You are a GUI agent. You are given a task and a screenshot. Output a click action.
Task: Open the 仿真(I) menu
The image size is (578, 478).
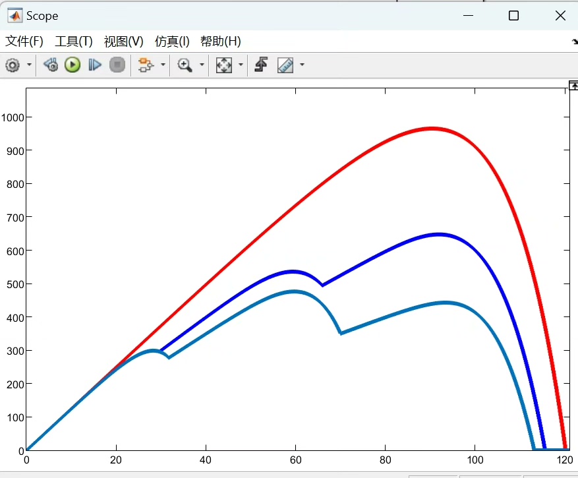172,42
